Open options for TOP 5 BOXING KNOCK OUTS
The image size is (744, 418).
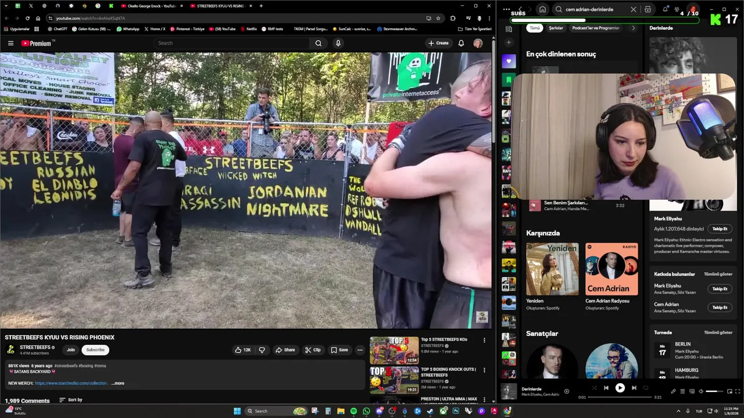(x=484, y=370)
